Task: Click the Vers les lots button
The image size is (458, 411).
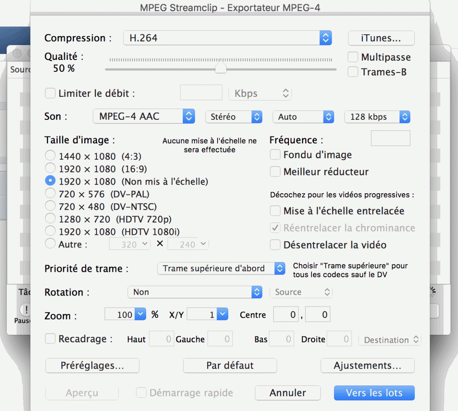Action: 374,393
